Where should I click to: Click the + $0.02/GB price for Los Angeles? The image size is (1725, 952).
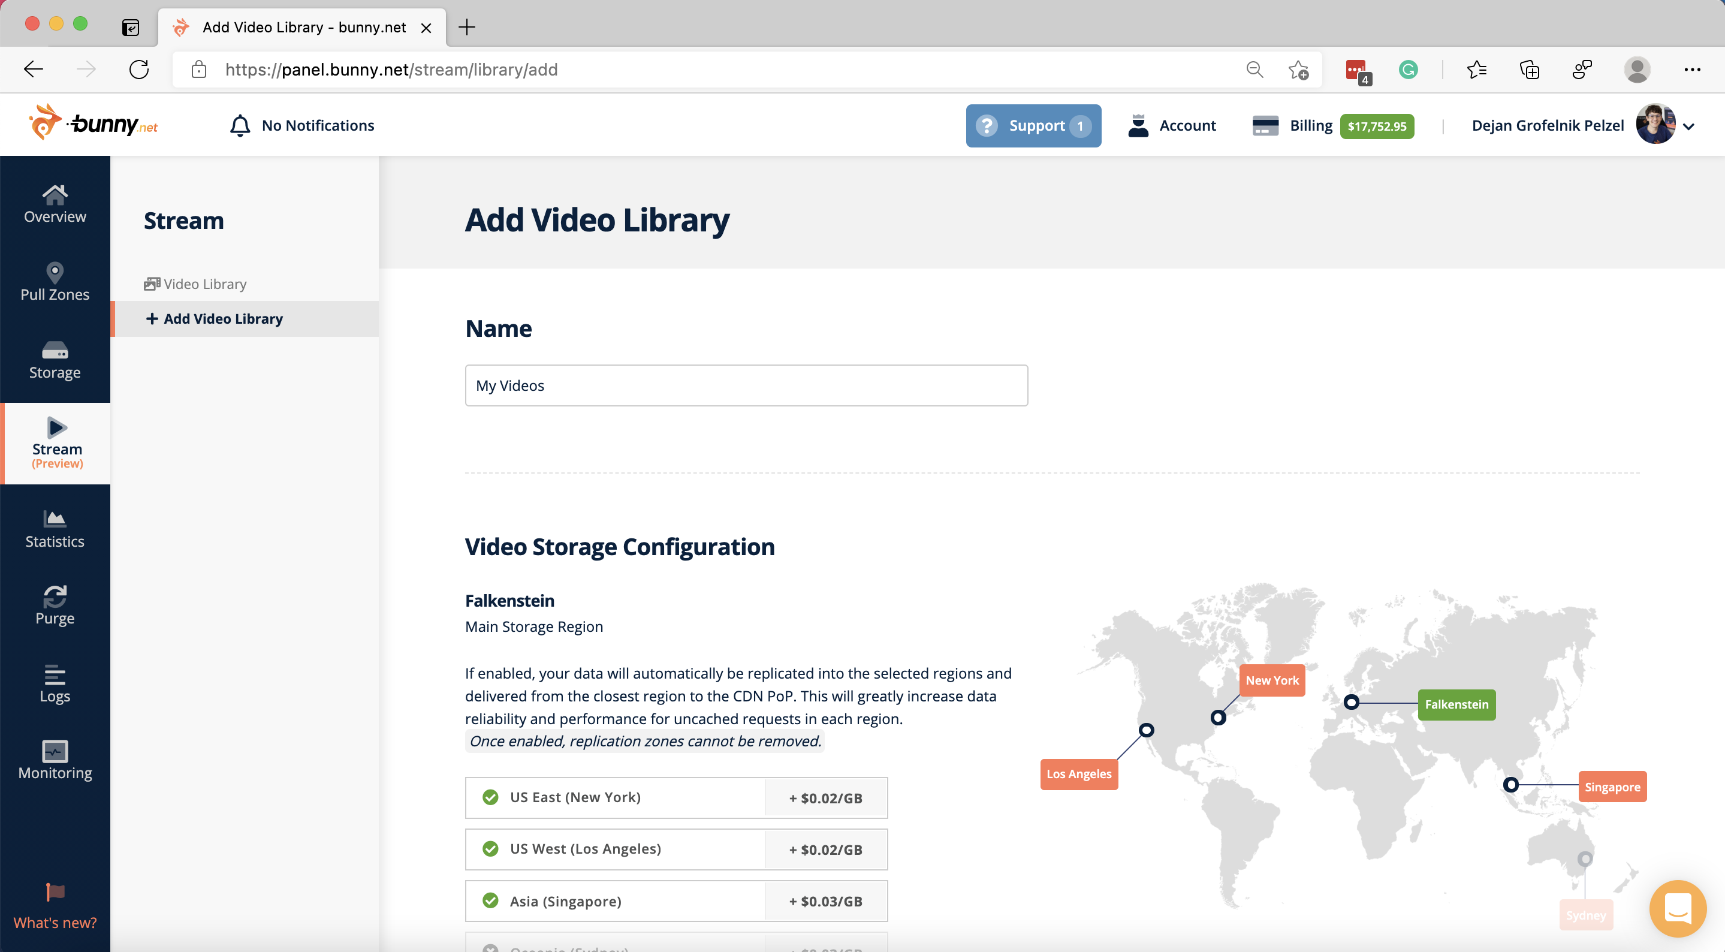tap(826, 849)
